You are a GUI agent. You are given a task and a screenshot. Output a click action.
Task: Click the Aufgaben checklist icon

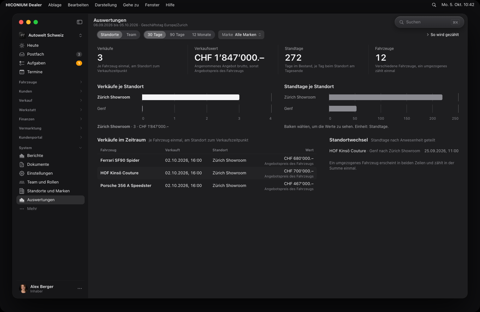(x=22, y=63)
